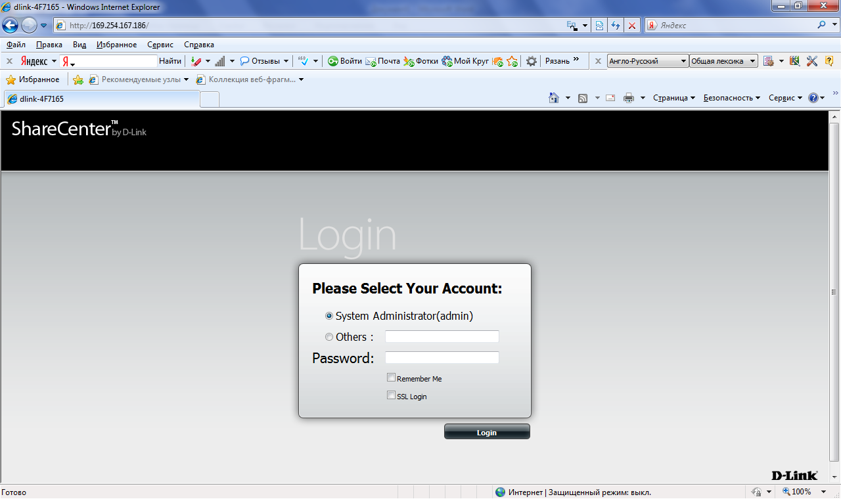Close the Yandex toolbar with X
The image size is (841, 499).
pos(9,61)
